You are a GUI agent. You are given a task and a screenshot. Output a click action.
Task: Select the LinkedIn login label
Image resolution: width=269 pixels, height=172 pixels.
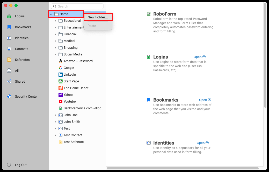coord(70,75)
